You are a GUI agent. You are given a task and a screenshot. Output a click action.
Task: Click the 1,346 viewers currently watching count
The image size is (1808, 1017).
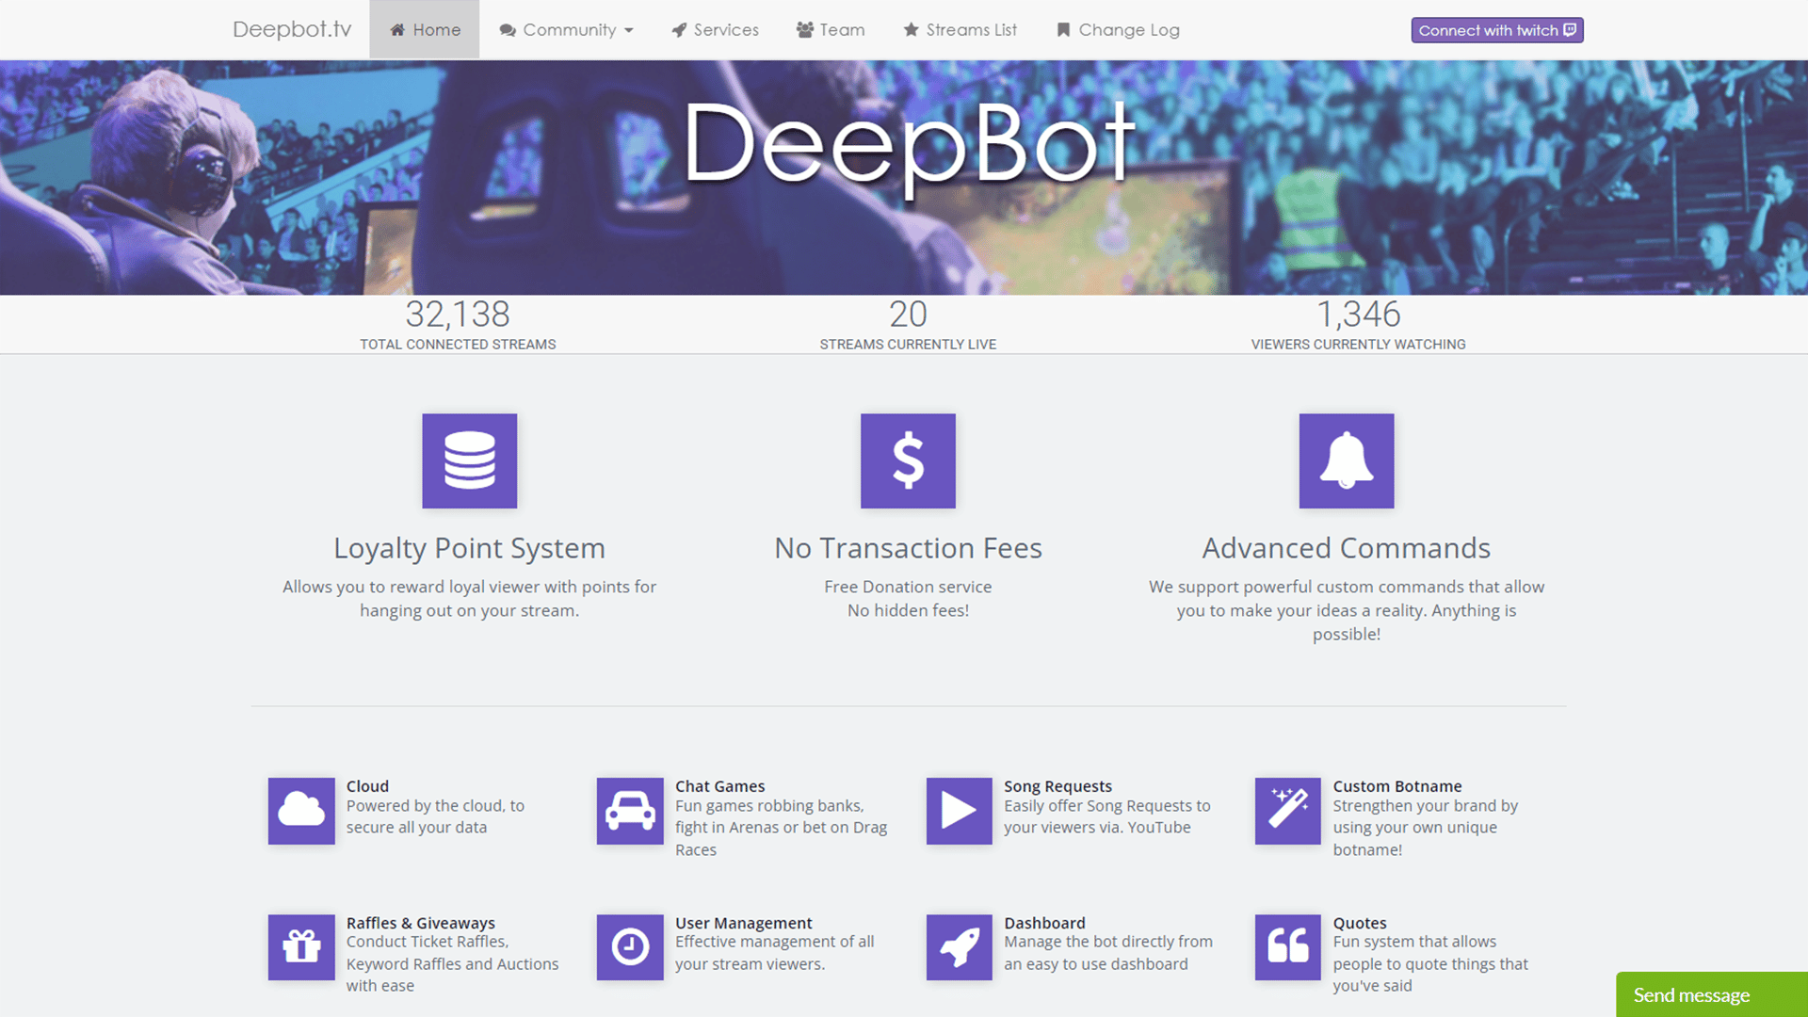1358,314
